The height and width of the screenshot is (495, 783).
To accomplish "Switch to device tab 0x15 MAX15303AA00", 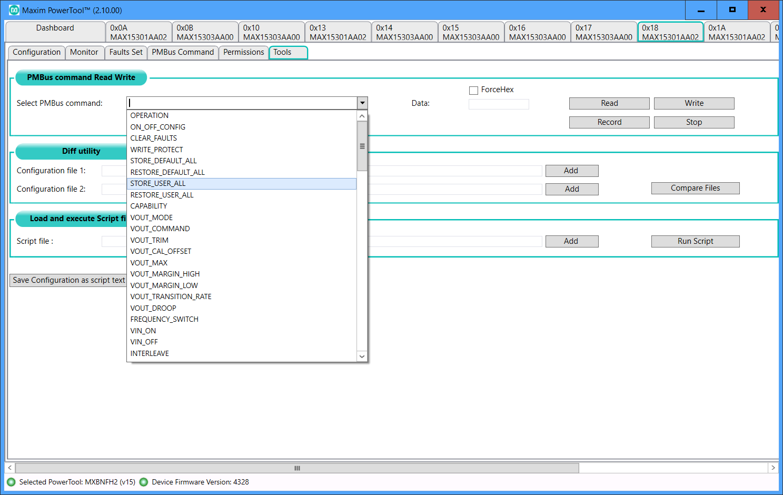I will coord(471,32).
